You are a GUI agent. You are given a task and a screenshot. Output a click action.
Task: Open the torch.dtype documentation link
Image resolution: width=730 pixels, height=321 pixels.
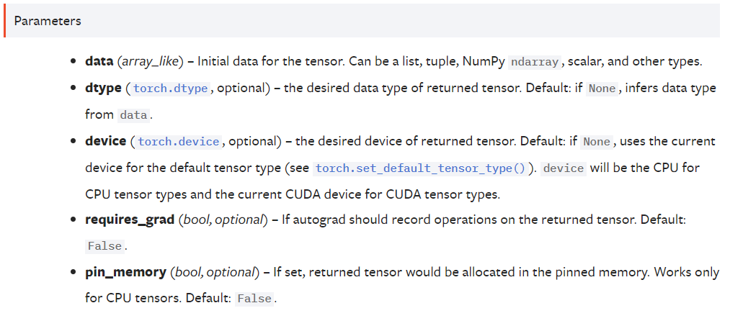(x=170, y=89)
